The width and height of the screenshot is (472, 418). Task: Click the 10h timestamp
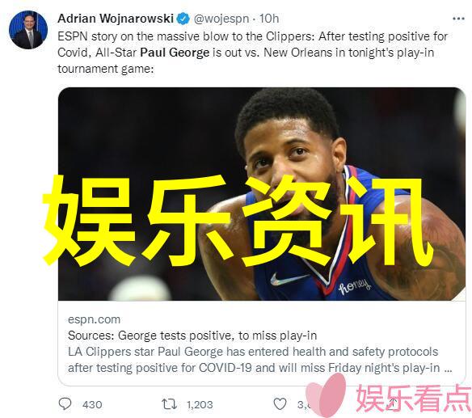pos(269,19)
